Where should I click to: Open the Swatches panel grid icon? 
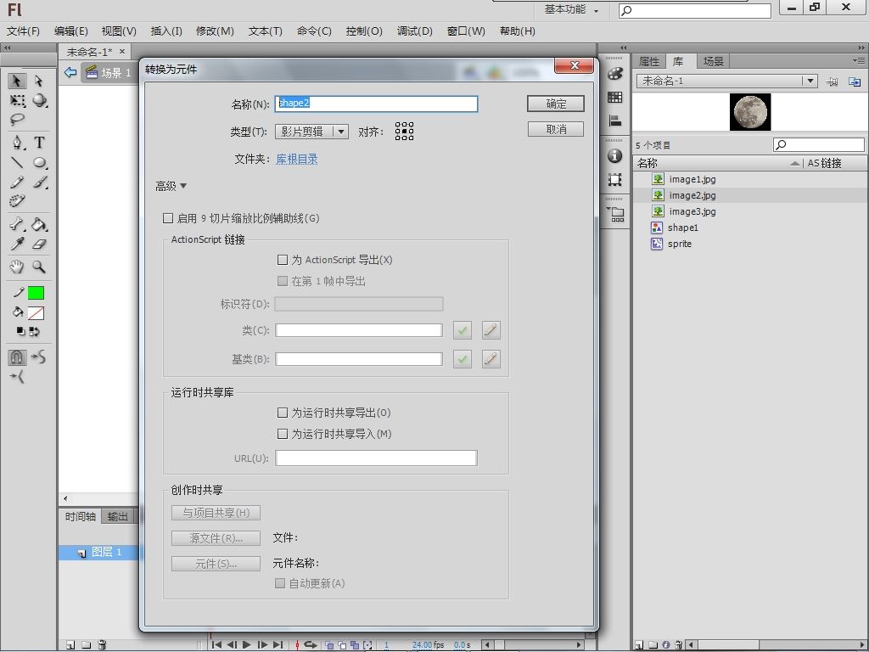615,98
